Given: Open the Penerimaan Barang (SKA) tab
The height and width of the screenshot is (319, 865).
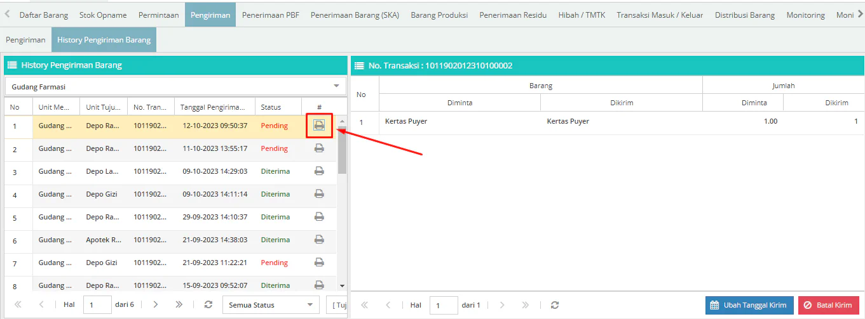Looking at the screenshot, I should pyautogui.click(x=355, y=15).
